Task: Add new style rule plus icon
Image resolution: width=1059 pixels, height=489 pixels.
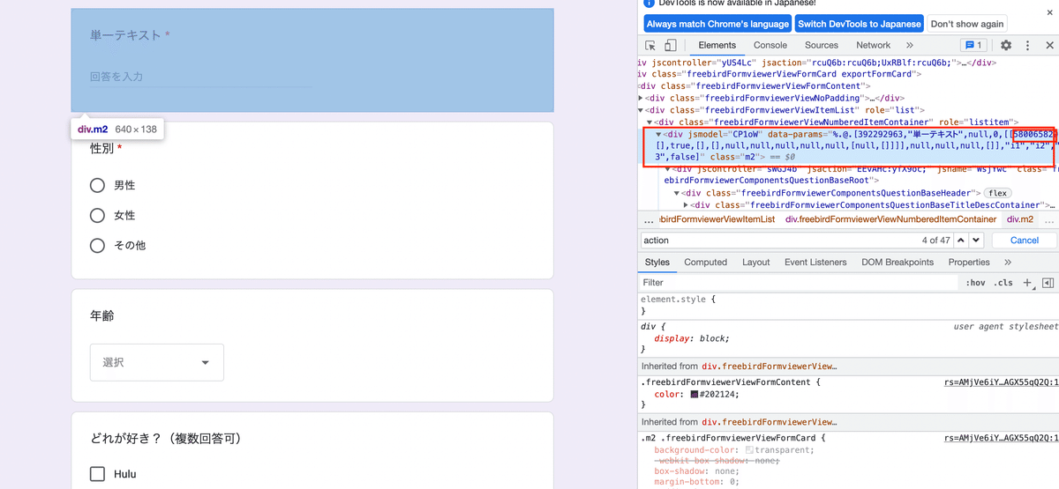Action: click(1027, 283)
